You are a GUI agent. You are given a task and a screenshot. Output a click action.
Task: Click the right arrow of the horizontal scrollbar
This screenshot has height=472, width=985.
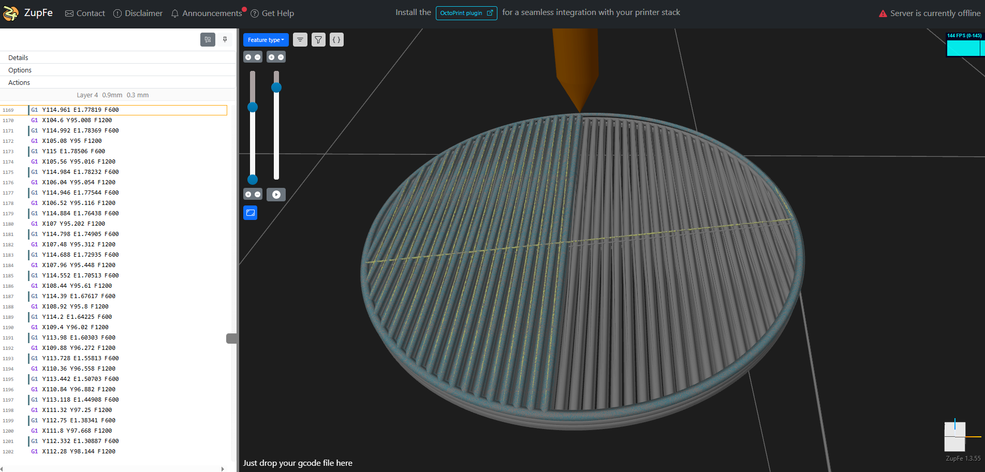tap(223, 469)
